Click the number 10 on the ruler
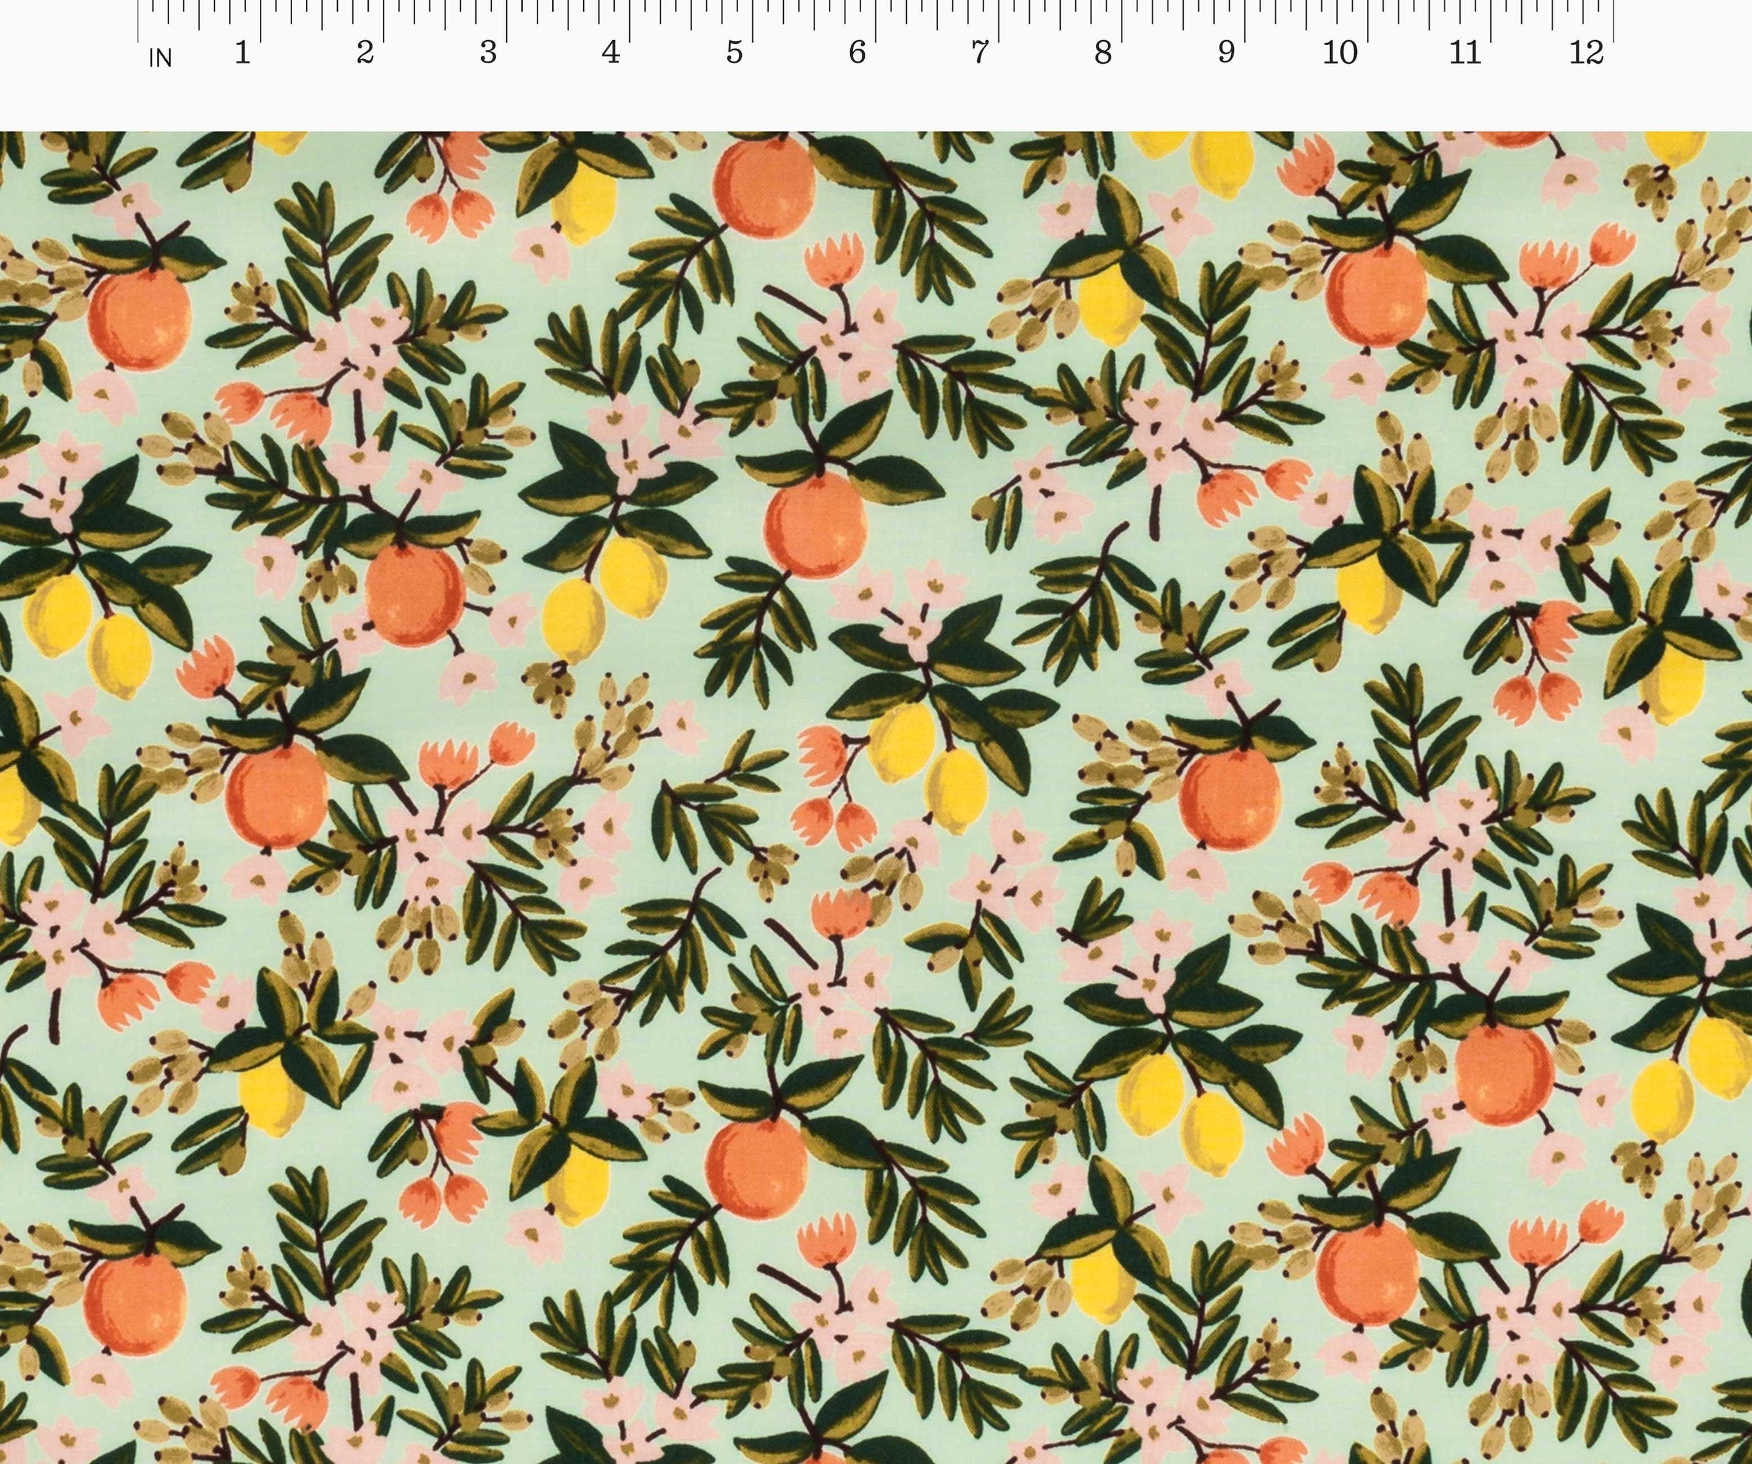The width and height of the screenshot is (1752, 1464). [1341, 52]
